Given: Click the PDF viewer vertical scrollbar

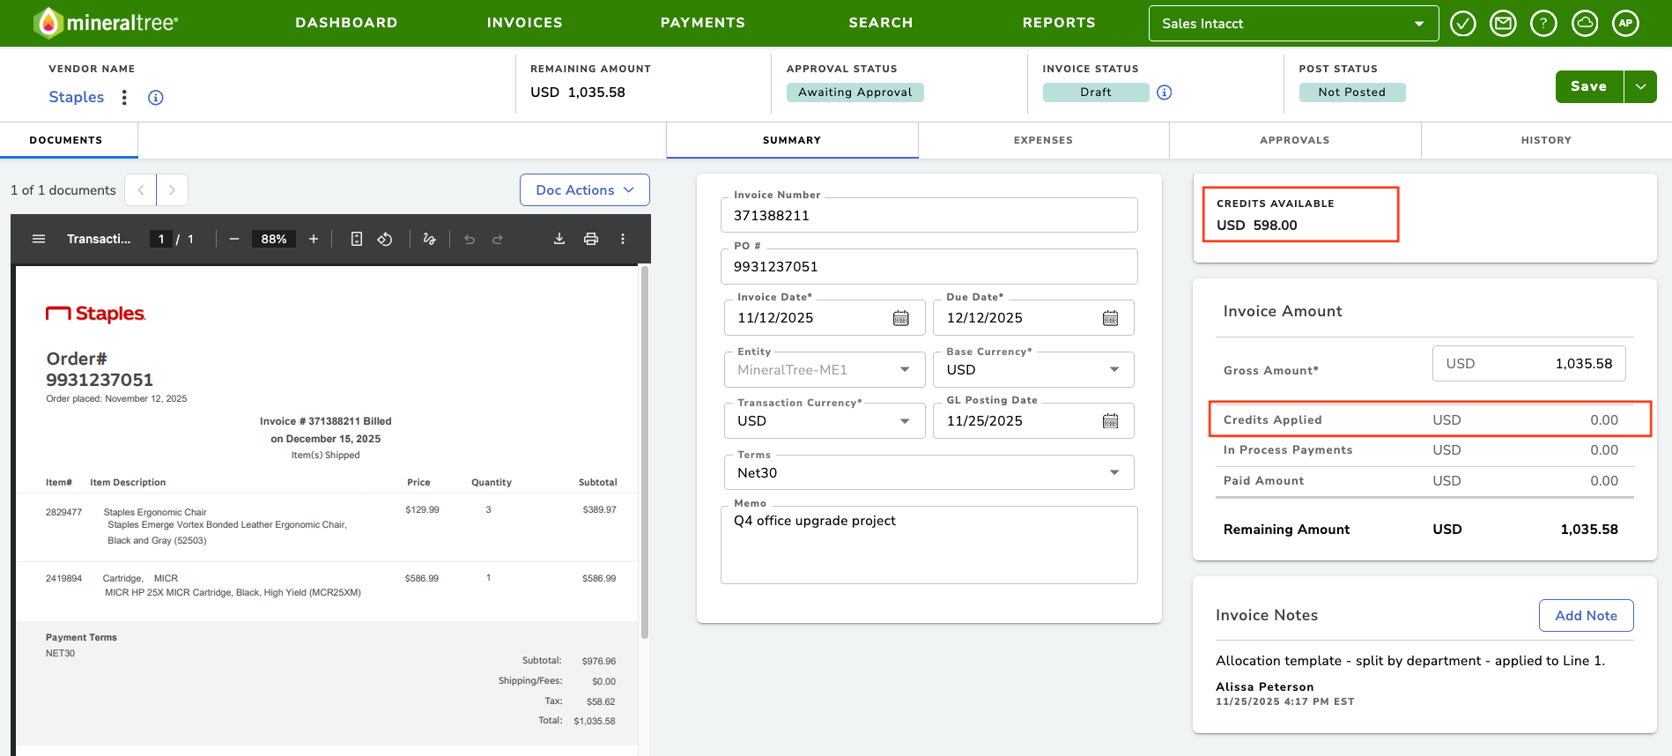Looking at the screenshot, I should coord(645,452).
